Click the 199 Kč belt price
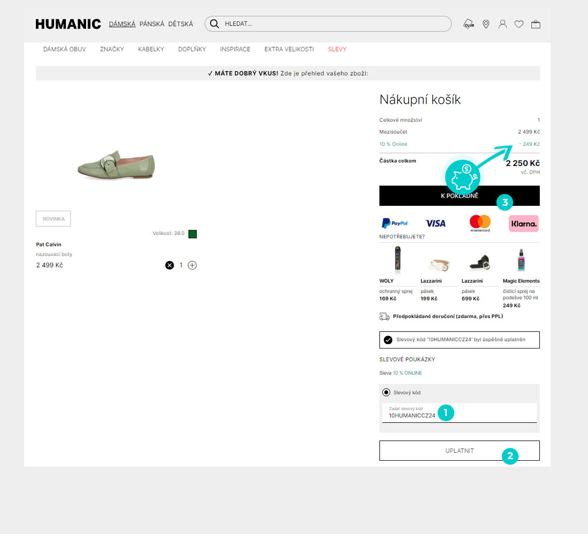588x534 pixels. [x=429, y=298]
